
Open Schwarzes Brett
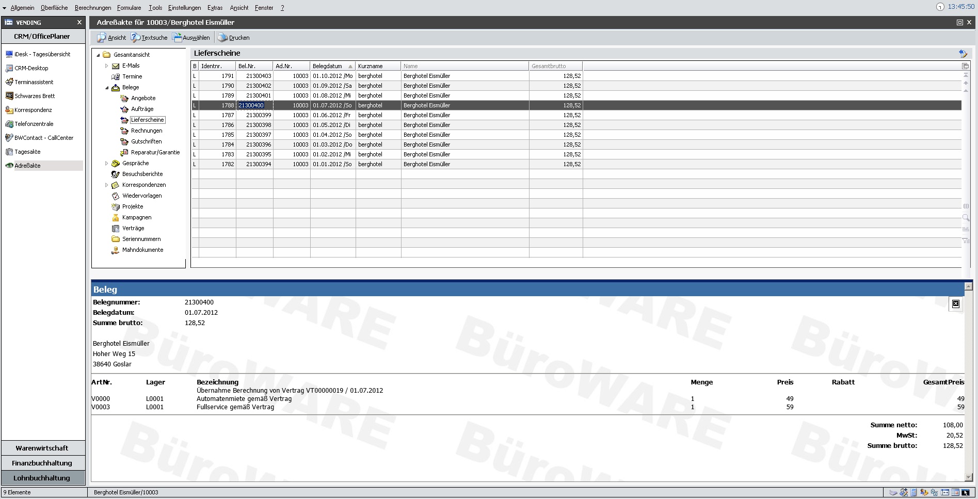[x=30, y=96]
